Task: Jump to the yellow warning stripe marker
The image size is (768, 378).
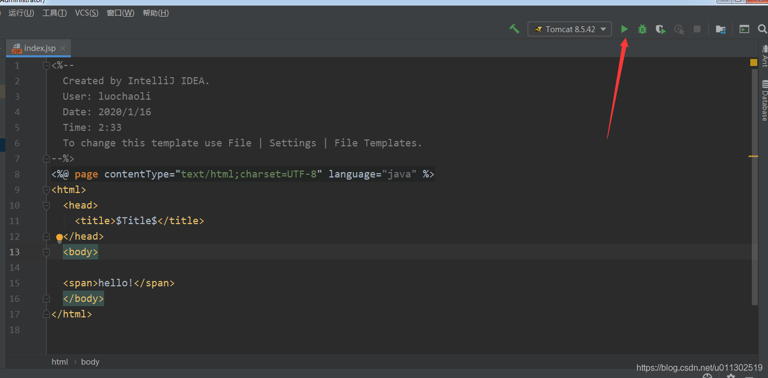Action: (x=754, y=156)
